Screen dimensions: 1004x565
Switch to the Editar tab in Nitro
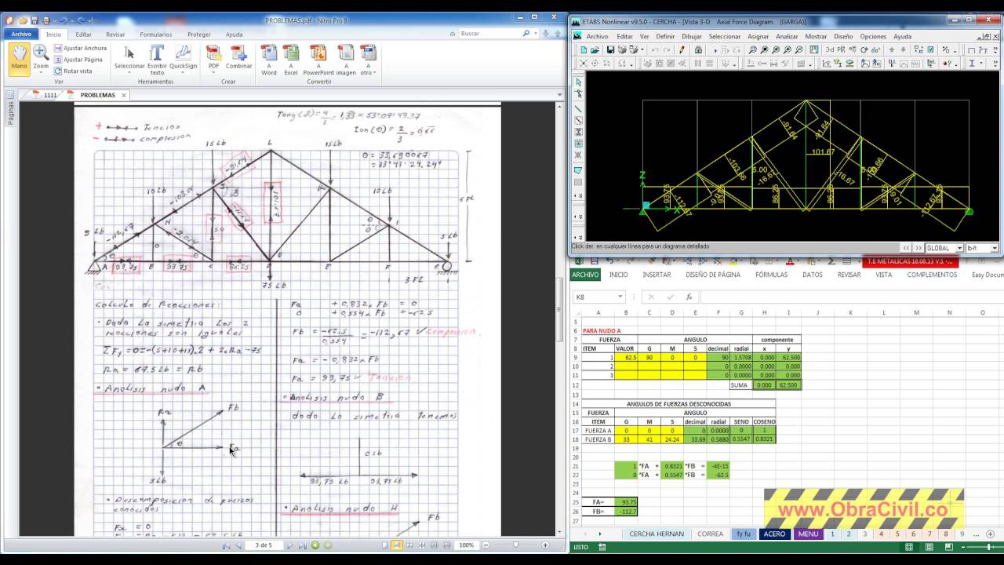point(83,35)
